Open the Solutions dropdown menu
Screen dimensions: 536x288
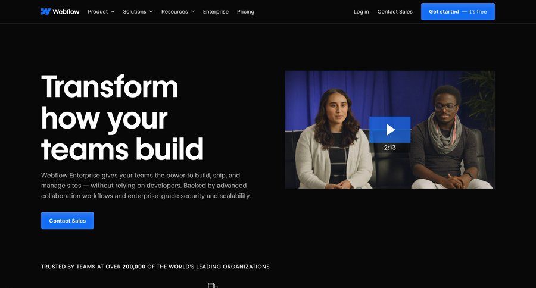click(x=138, y=12)
